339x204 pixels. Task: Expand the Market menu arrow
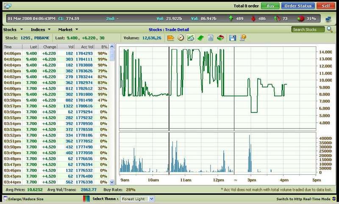[77, 29]
